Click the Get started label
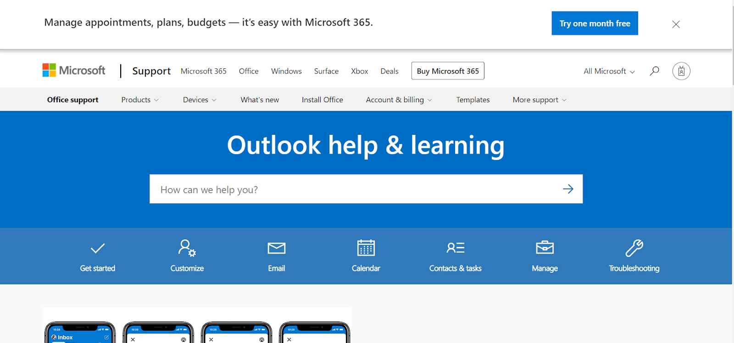Image resolution: width=734 pixels, height=343 pixels. click(x=98, y=268)
